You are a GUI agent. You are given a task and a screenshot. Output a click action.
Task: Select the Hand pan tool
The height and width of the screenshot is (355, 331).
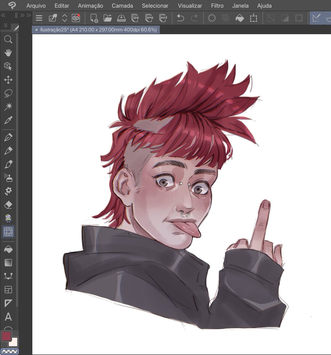[8, 53]
